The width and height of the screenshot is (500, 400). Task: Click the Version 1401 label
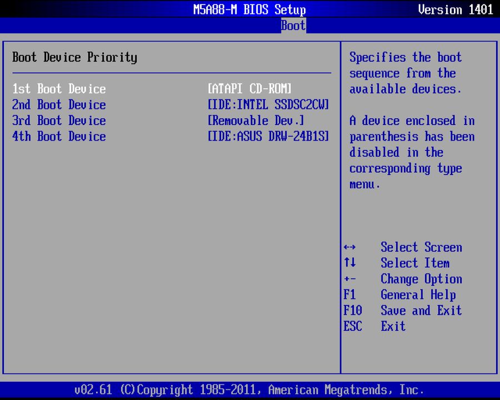pos(456,9)
